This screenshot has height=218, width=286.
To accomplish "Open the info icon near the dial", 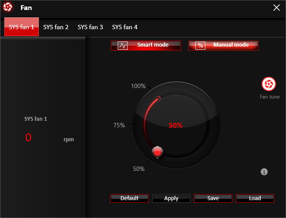I will tap(264, 172).
